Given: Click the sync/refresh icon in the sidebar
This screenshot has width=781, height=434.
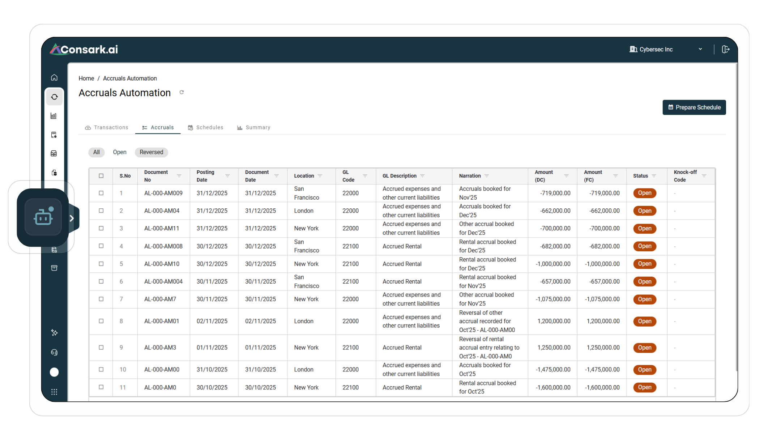Looking at the screenshot, I should [54, 97].
